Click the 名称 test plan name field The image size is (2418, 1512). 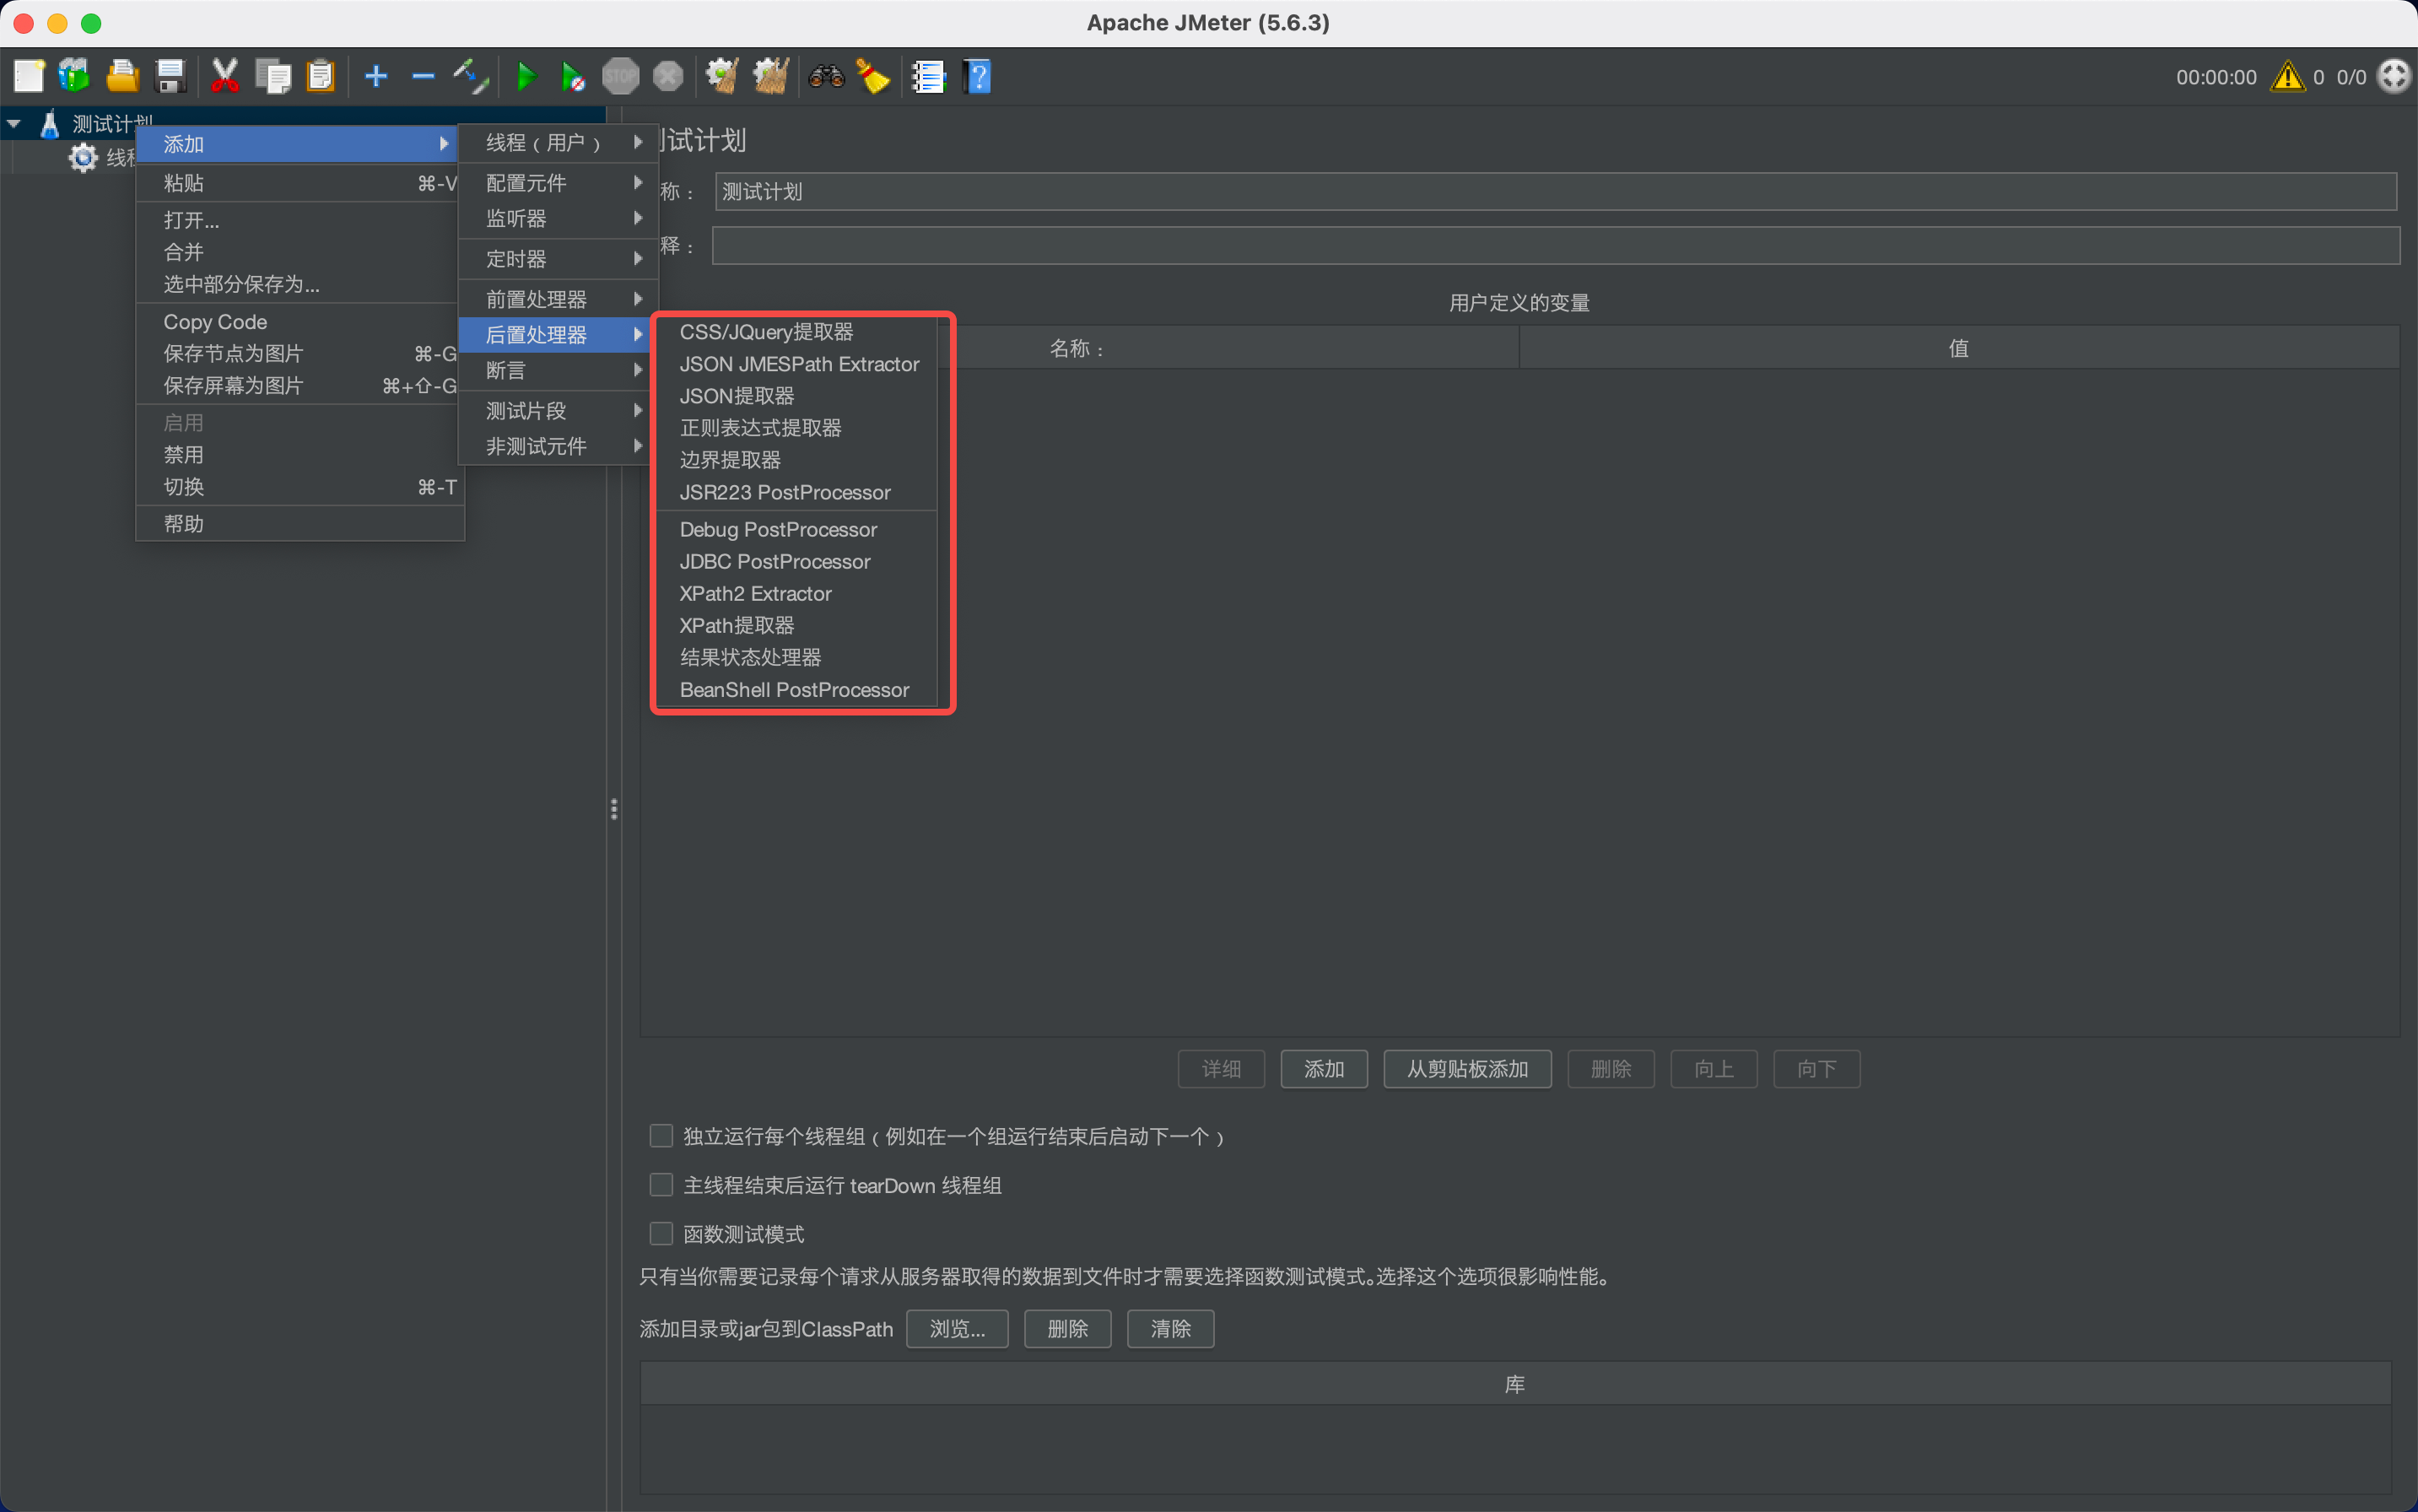[1556, 191]
